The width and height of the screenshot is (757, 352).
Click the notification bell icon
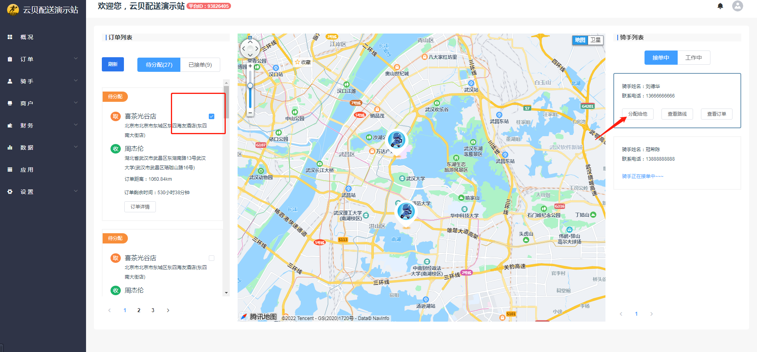720,6
